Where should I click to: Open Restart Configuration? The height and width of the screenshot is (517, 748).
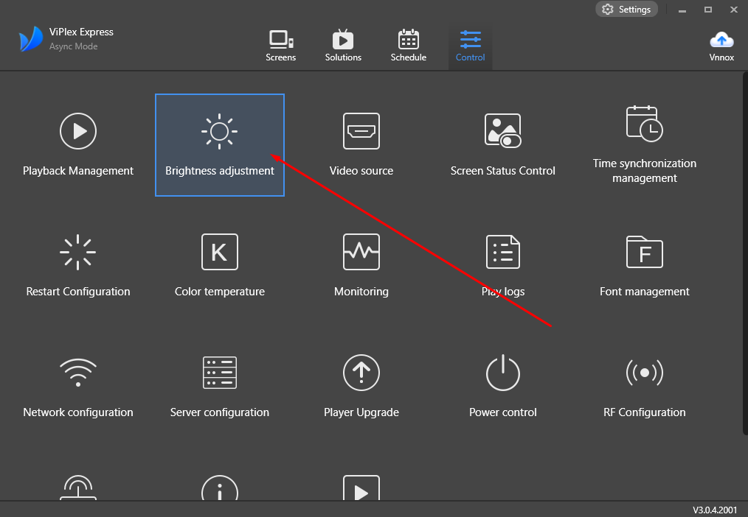coord(78,266)
